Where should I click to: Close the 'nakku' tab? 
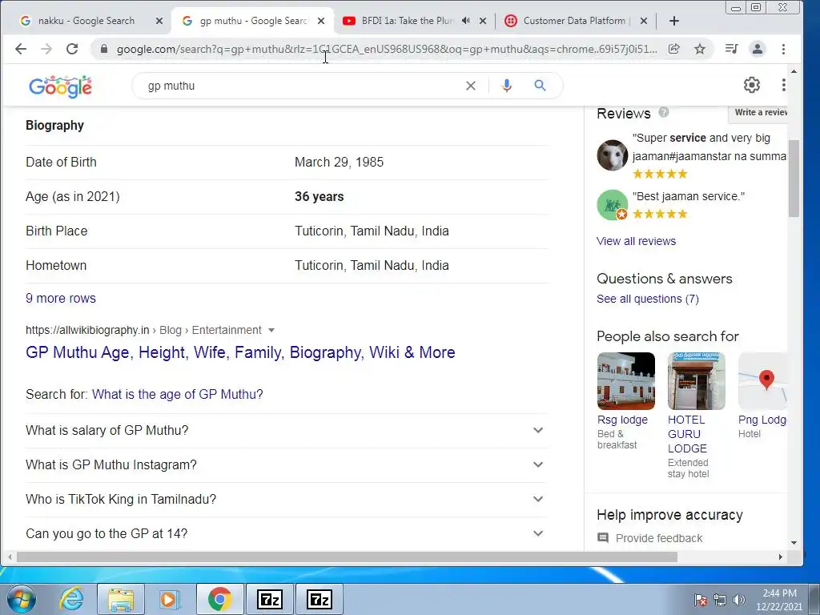(159, 21)
